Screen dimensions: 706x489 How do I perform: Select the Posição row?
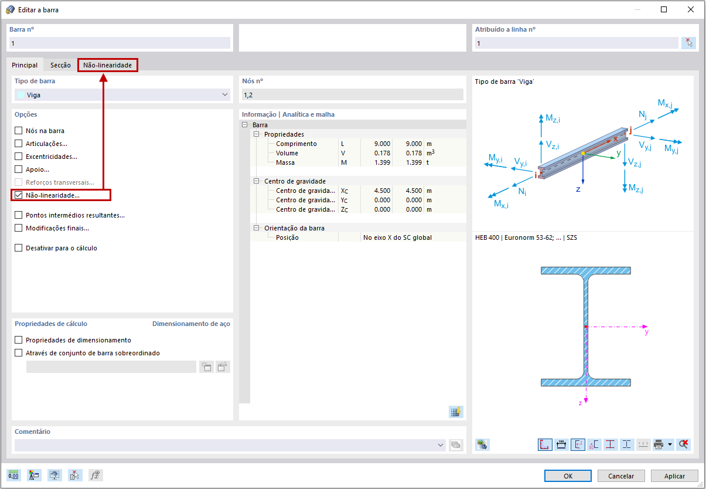[x=358, y=237]
